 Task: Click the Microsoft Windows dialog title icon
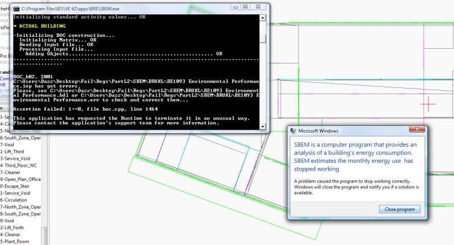[x=293, y=131]
